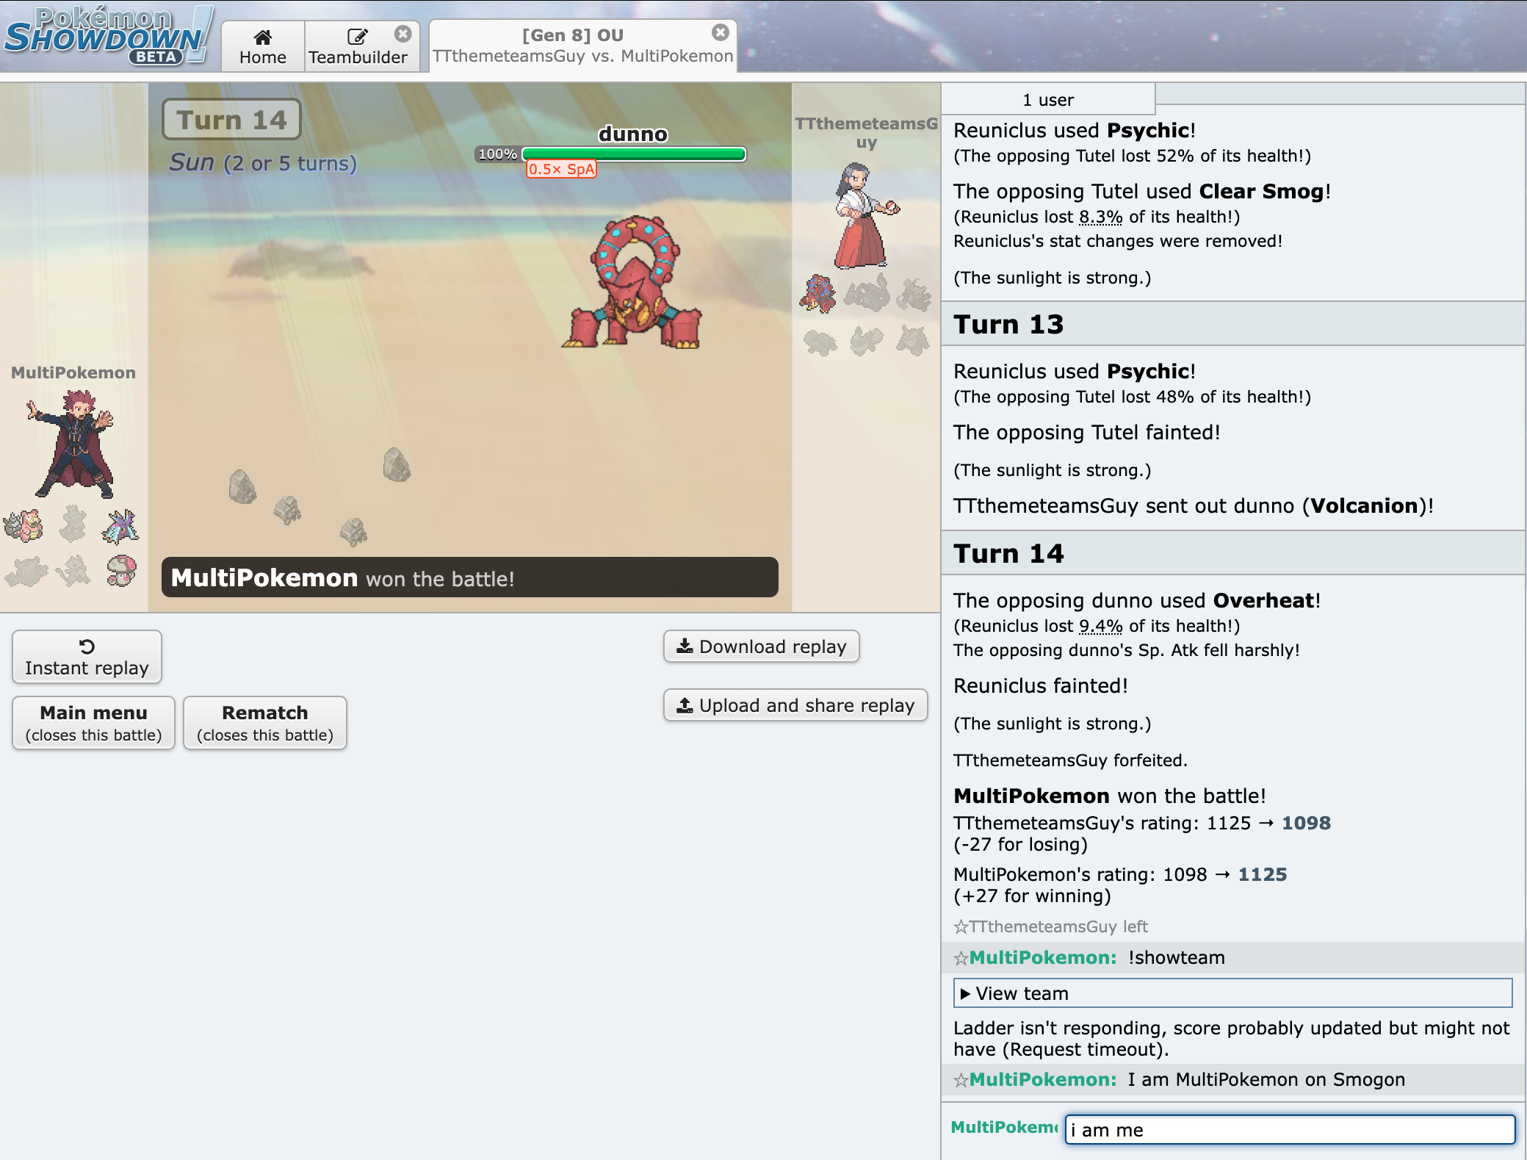Click the TTthemeteamsGuy name label above trainer

click(x=867, y=132)
